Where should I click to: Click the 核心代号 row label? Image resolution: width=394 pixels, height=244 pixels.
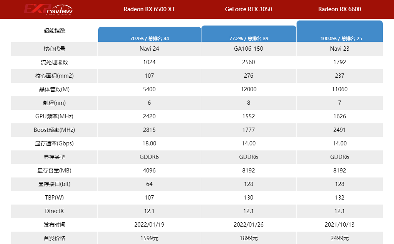click(54, 49)
